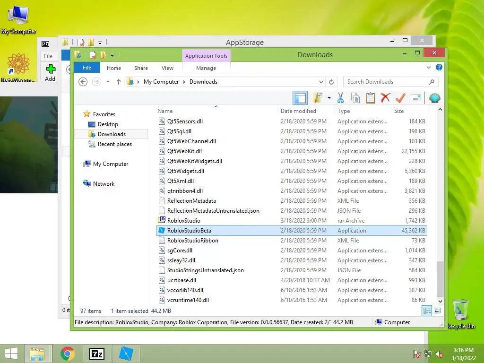Expand the chevron after My Computer breadcrumb
484x363 pixels.
coord(184,82)
